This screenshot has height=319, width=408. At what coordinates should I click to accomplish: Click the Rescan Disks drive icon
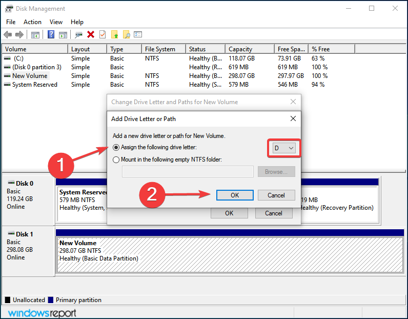[x=78, y=35]
